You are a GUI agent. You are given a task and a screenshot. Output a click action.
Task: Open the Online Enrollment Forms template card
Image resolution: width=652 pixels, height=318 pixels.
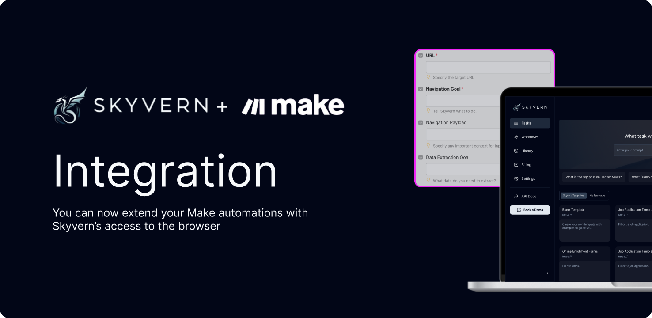coord(585,264)
